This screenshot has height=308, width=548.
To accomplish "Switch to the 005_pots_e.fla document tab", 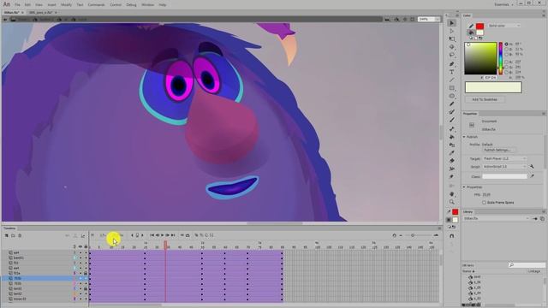I will tap(40, 12).
